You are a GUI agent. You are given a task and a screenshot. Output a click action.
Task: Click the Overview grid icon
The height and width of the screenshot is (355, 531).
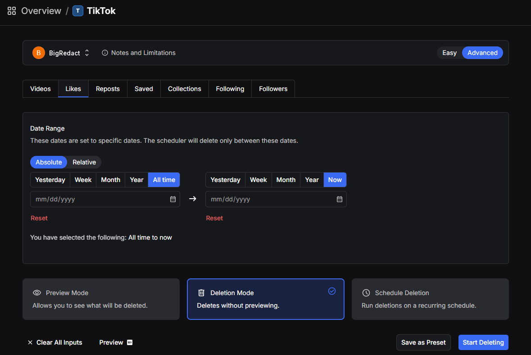pyautogui.click(x=12, y=11)
